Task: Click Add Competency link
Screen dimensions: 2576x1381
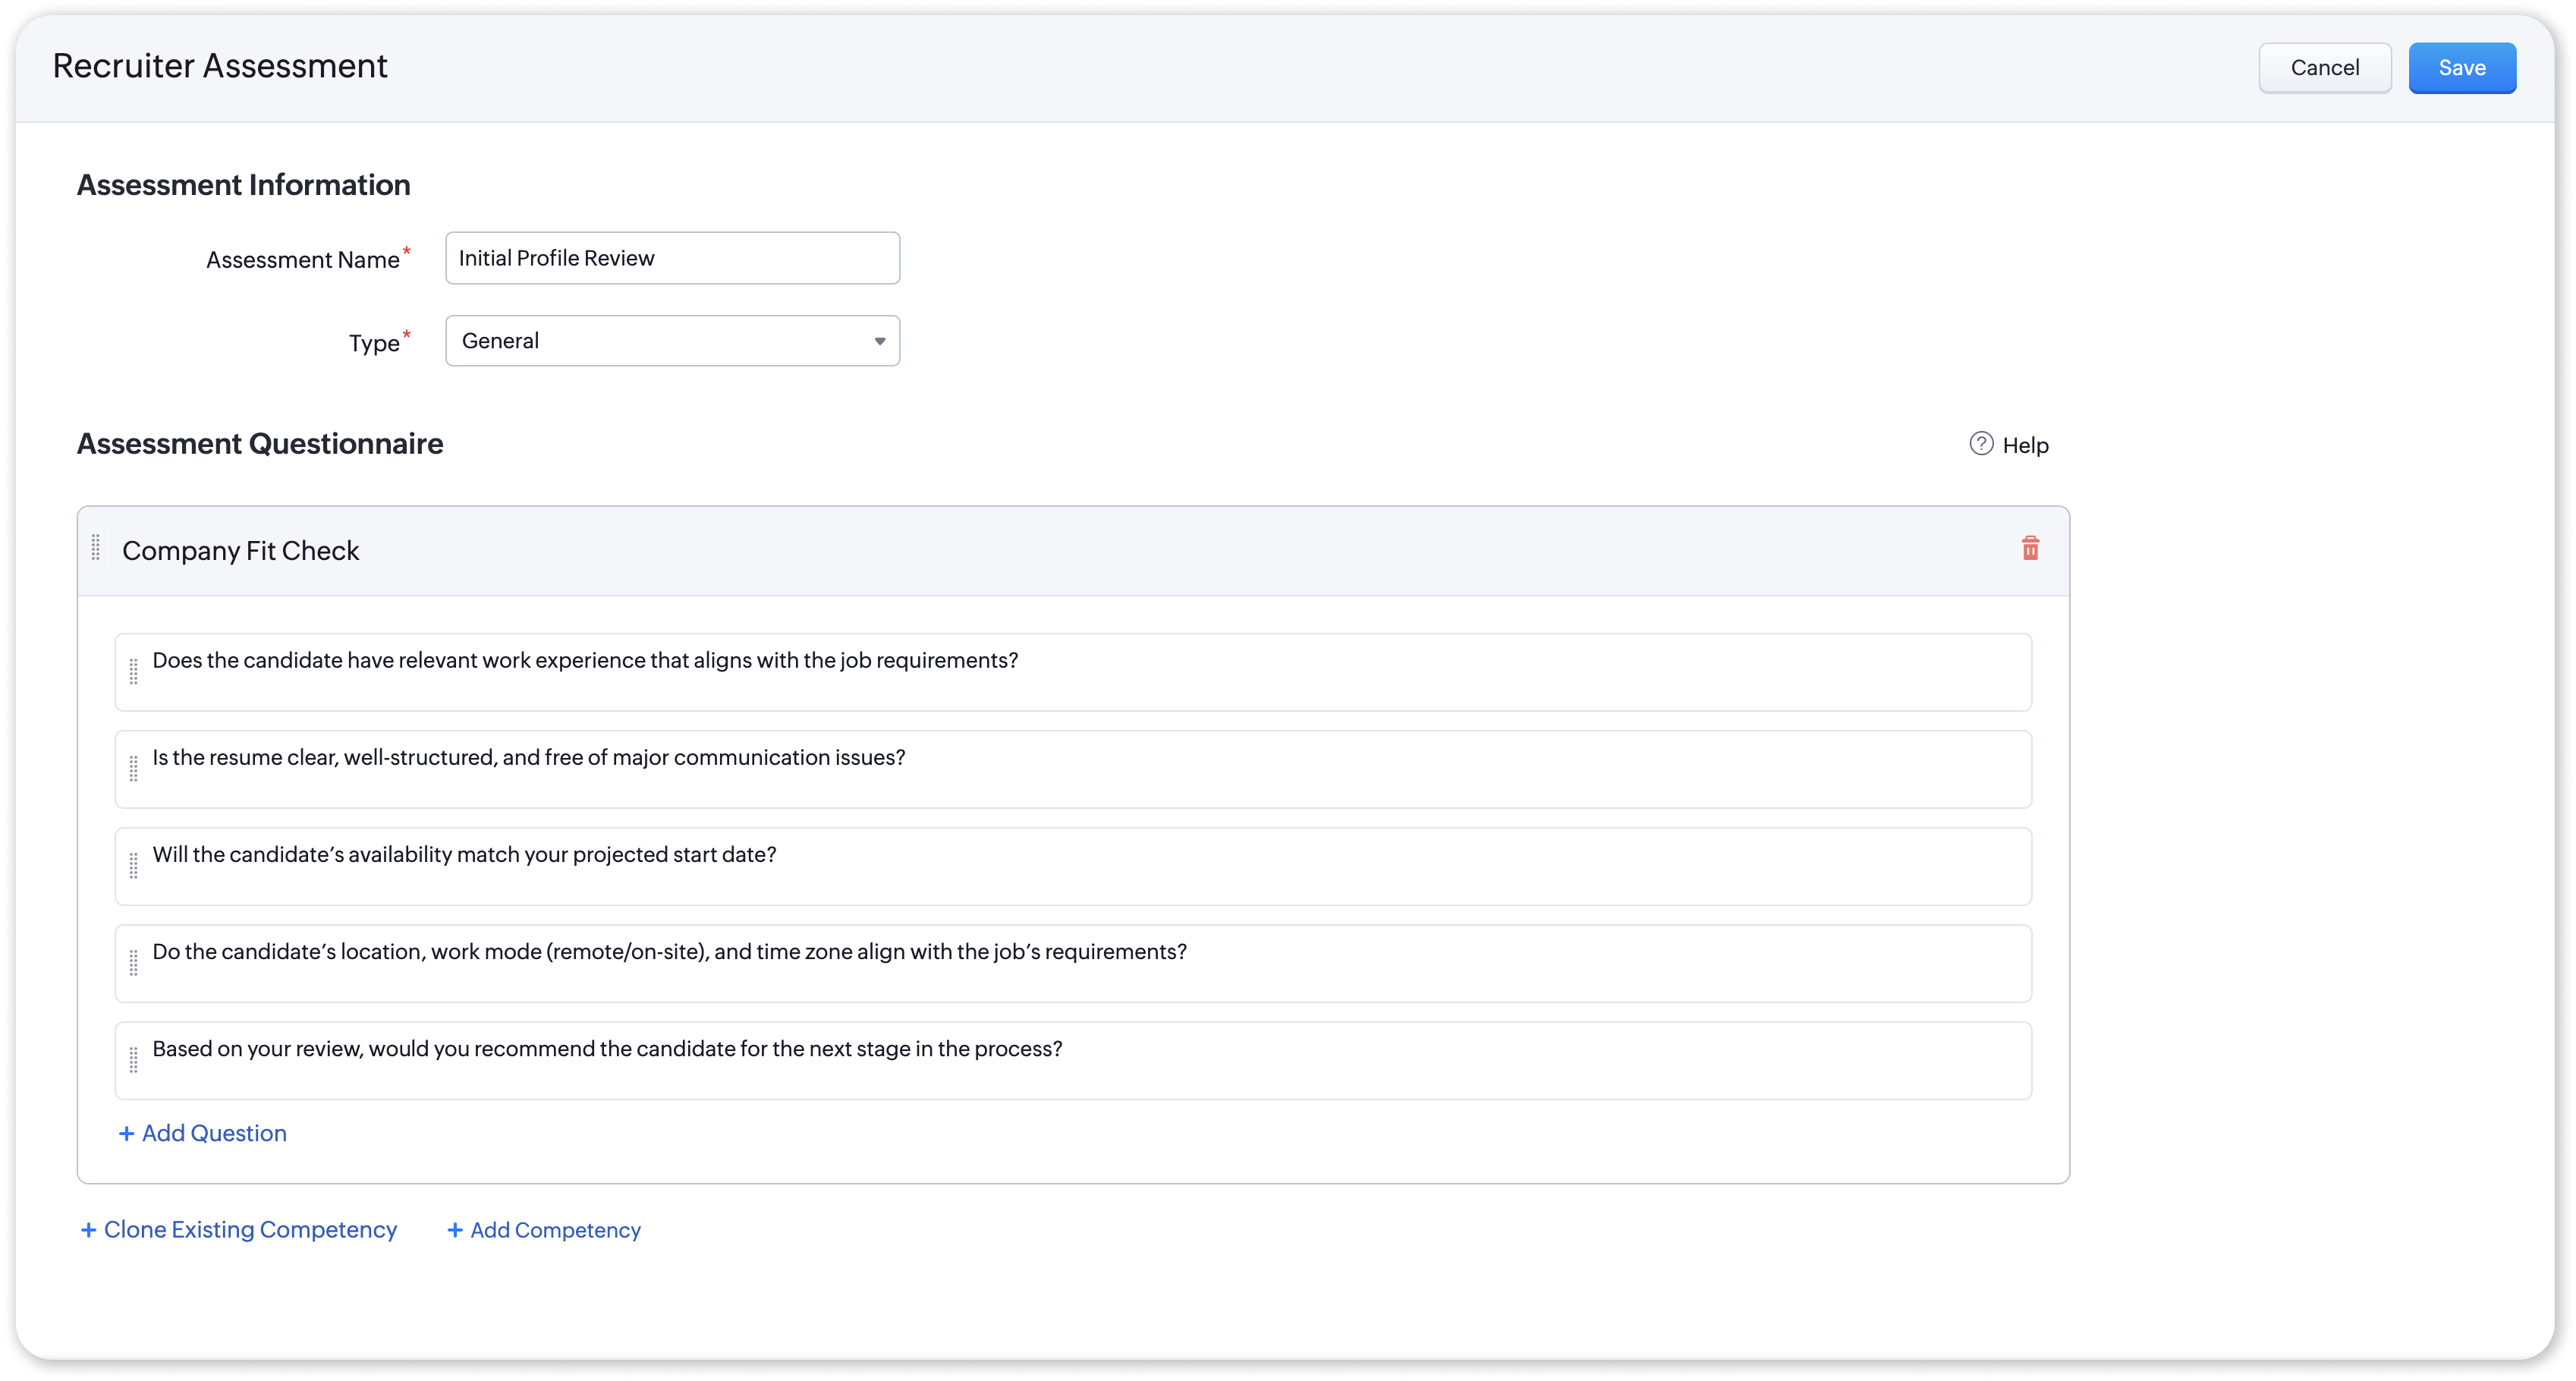Action: click(x=544, y=1230)
